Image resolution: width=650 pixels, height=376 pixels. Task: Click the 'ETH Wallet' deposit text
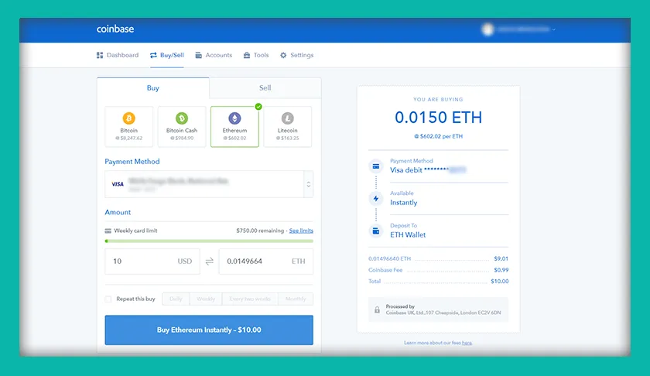pos(408,234)
